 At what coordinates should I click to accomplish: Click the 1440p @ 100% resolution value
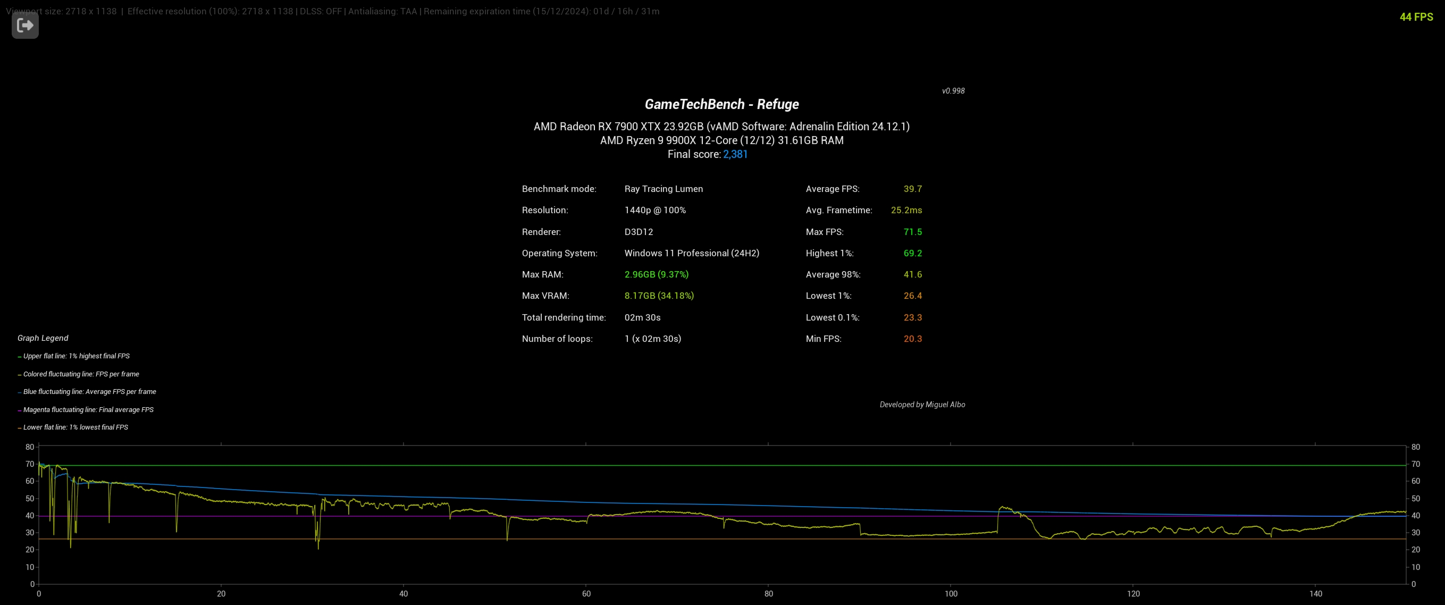pyautogui.click(x=655, y=211)
